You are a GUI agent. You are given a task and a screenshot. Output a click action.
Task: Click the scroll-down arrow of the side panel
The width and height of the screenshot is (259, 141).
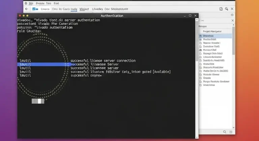tap(233, 127)
